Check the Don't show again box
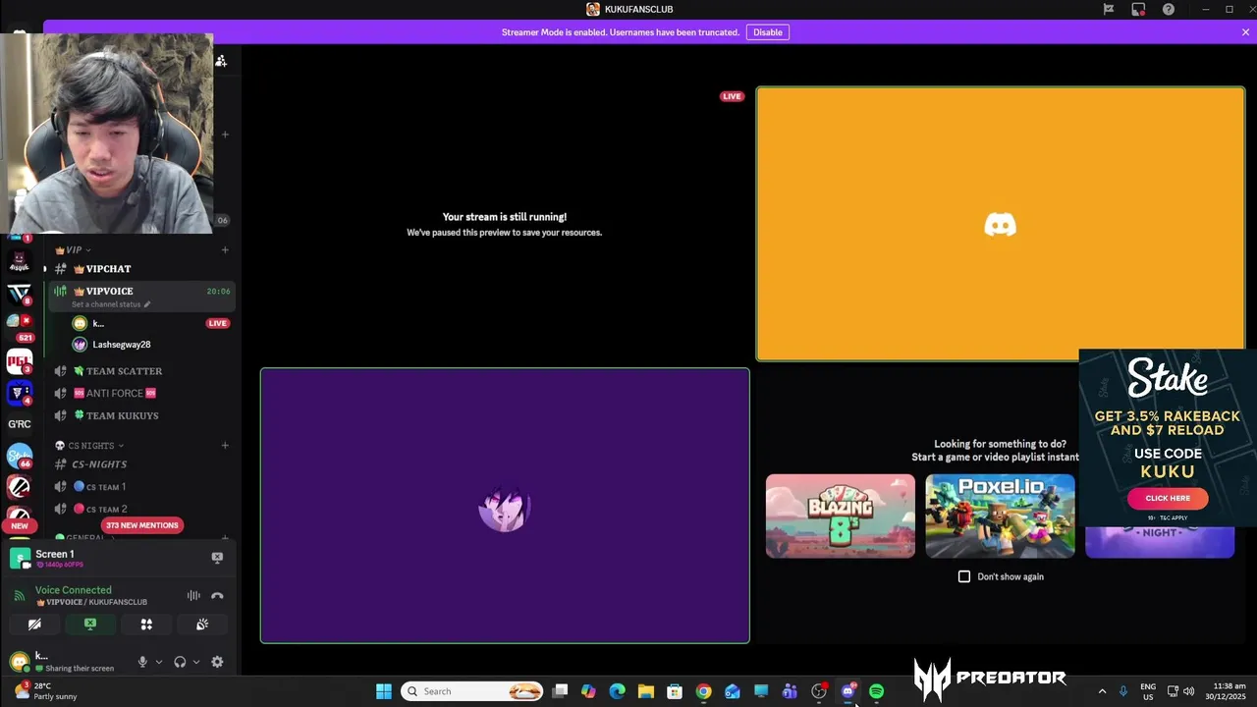 (x=964, y=576)
